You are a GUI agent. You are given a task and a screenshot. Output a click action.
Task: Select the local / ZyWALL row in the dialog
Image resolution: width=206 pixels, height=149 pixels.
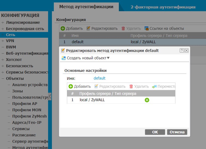pos(121,100)
